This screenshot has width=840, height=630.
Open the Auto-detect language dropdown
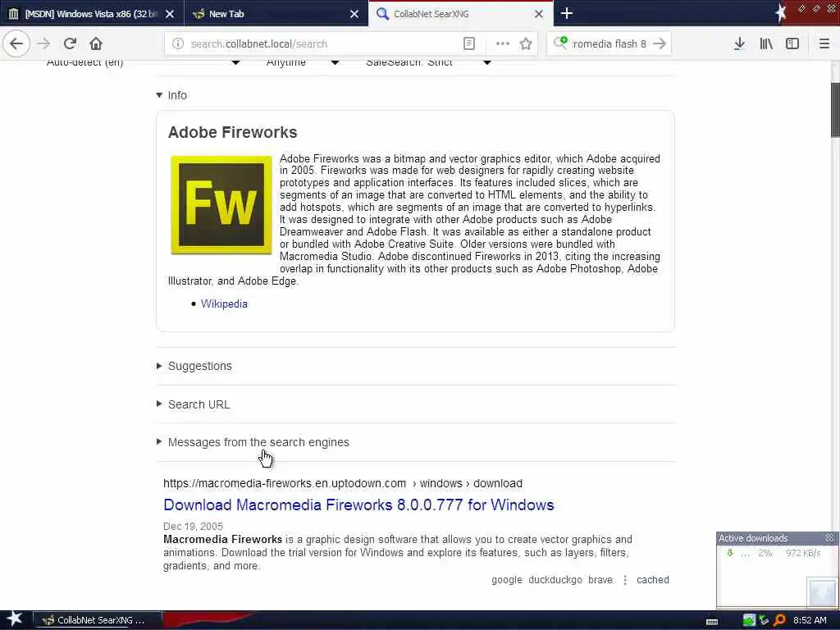pyautogui.click(x=144, y=62)
